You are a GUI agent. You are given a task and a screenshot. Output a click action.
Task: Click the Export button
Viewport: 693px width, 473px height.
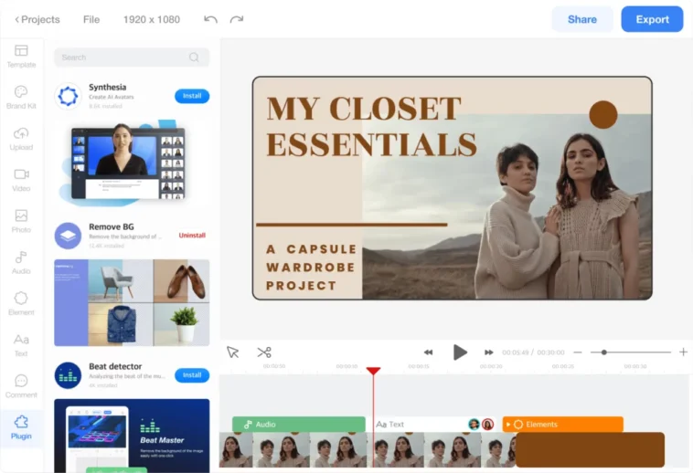click(x=652, y=19)
